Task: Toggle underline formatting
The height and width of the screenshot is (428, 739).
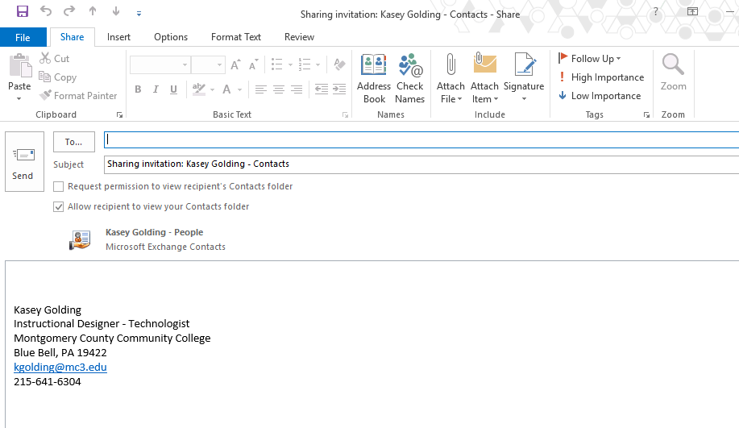Action: click(x=173, y=89)
